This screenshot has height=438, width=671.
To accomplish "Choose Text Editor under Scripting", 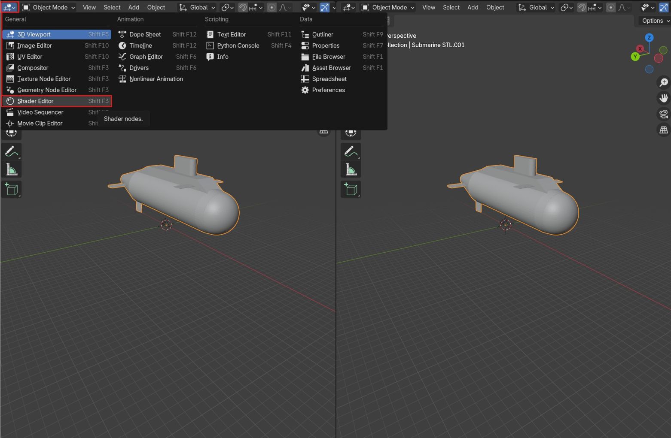I will 249,34.
